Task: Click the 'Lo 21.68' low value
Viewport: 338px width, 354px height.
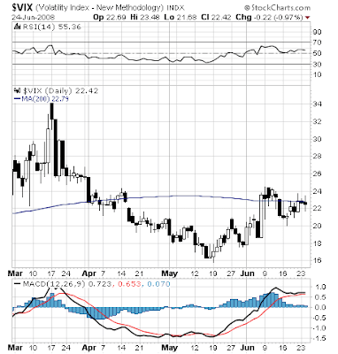Action: (x=181, y=17)
